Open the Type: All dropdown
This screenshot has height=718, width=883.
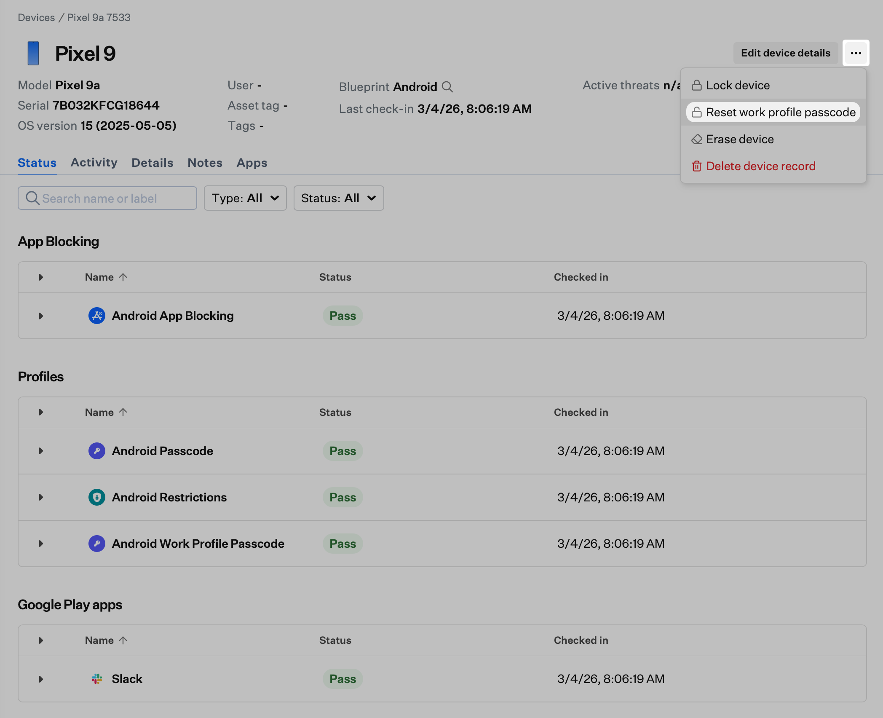pyautogui.click(x=245, y=198)
